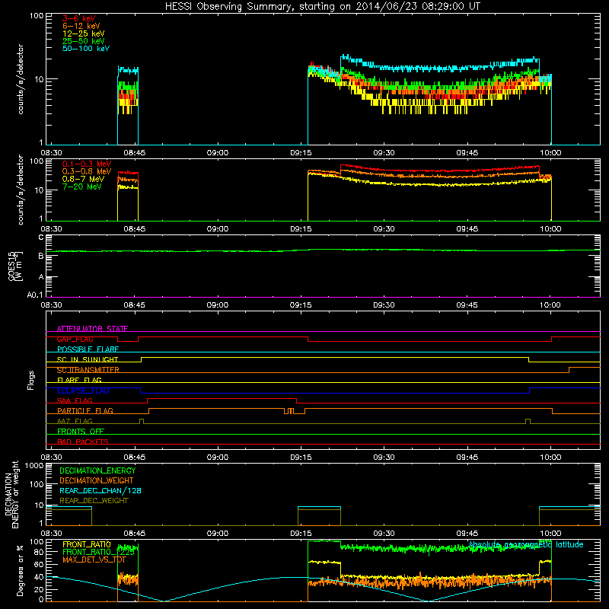Click the POSSIBLE_FLARE flag label

88,349
